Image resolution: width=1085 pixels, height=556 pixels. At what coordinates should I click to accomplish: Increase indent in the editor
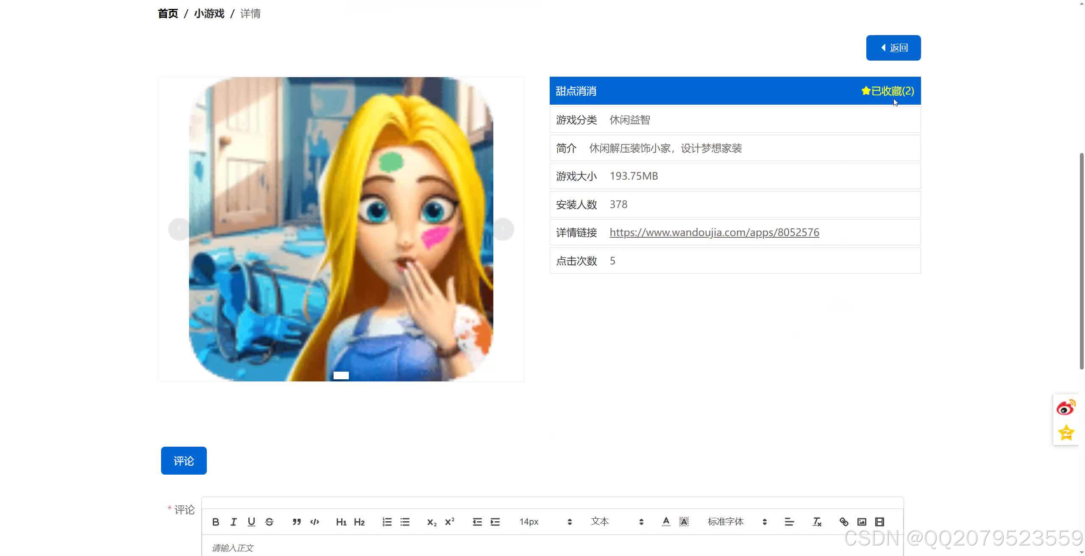point(495,522)
